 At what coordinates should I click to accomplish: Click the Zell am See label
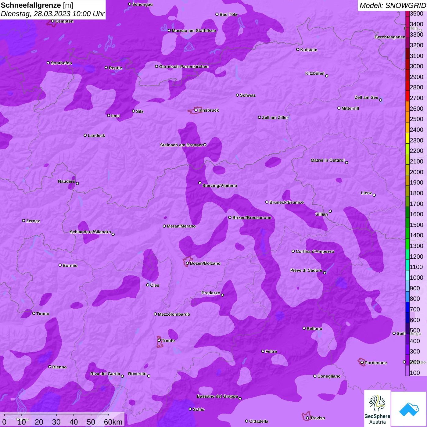[x=366, y=97]
